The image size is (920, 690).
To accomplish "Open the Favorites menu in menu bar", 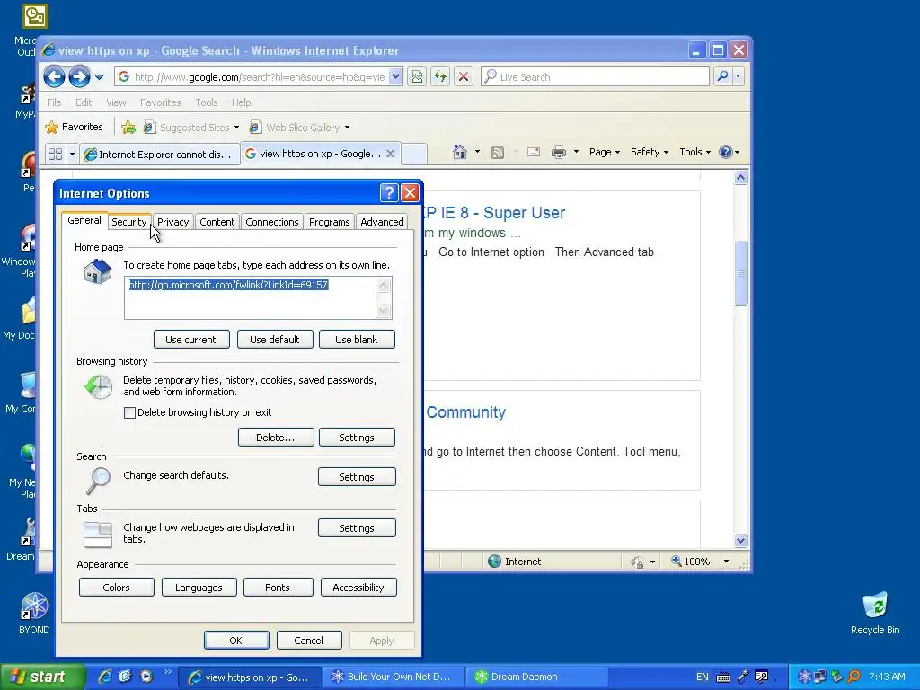I will (x=160, y=102).
